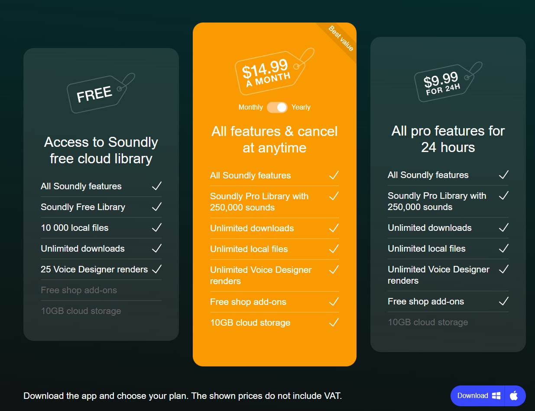
Task: Click 'Access to Soundly free cloud library' heading
Action: pyautogui.click(x=101, y=150)
